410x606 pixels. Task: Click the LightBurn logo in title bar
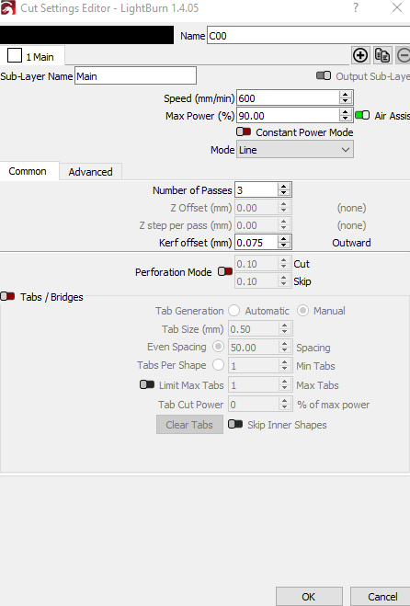7,7
